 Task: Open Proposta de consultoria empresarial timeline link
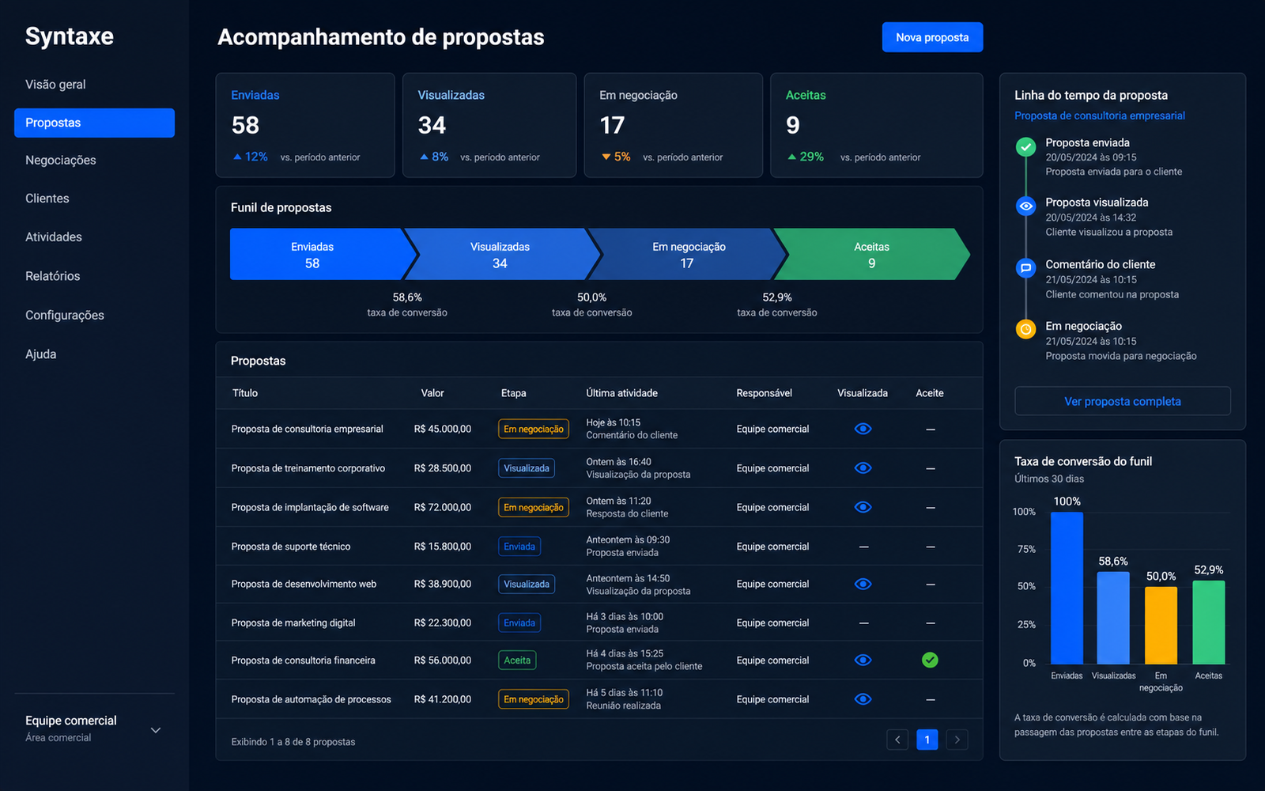click(1099, 115)
